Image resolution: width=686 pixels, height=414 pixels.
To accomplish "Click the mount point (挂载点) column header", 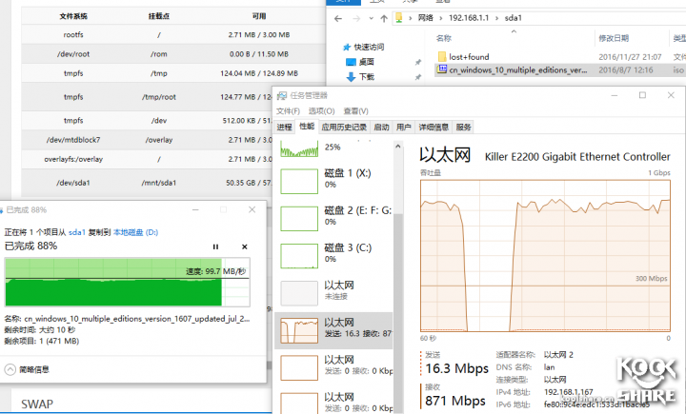I will 159,16.
